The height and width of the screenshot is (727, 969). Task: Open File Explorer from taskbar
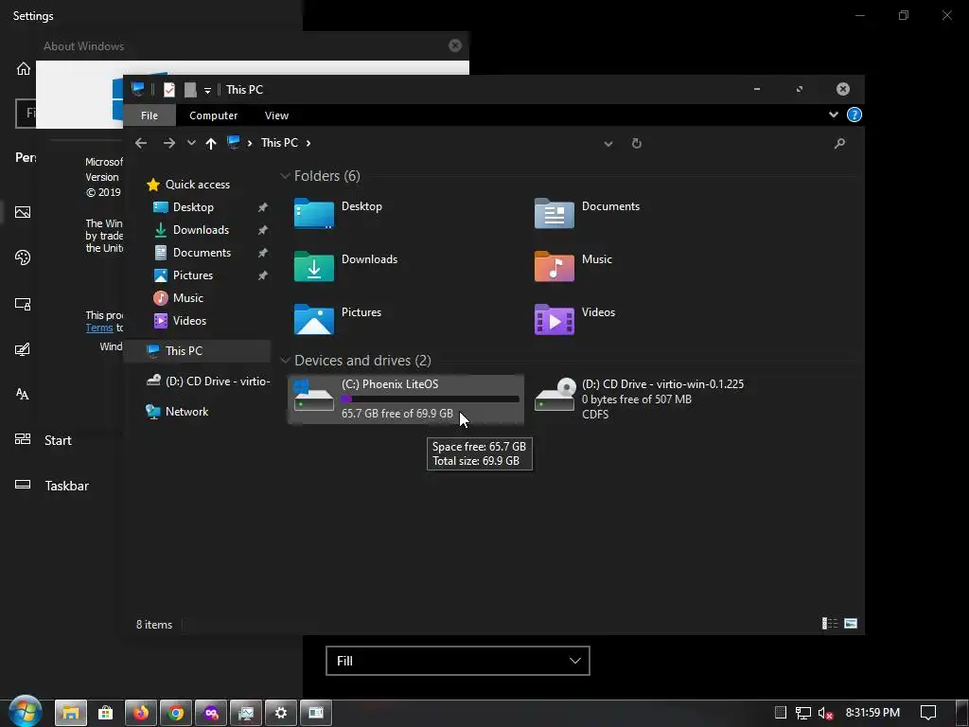point(71,713)
